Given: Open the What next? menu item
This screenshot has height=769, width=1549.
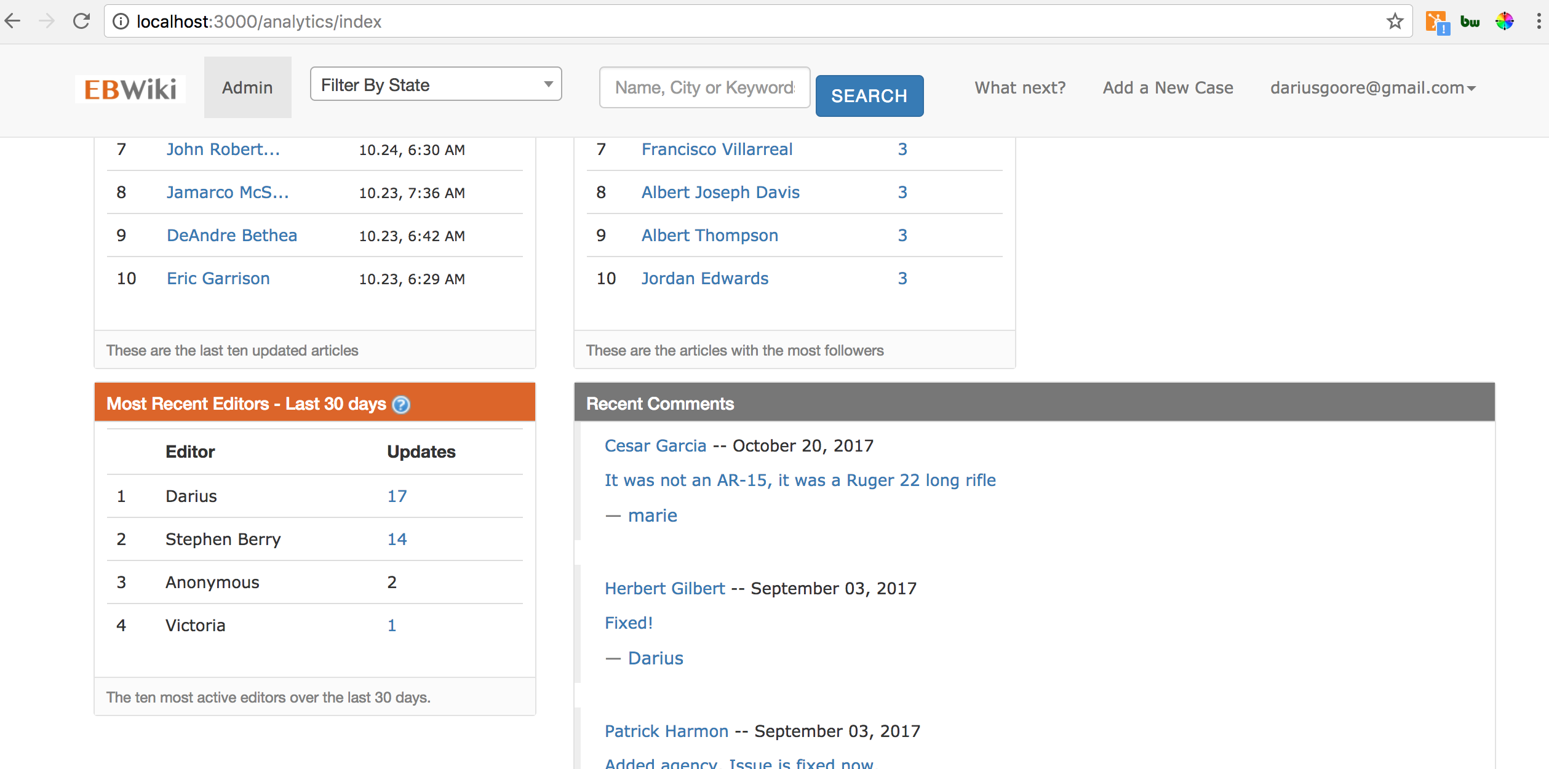Looking at the screenshot, I should click(x=1019, y=87).
